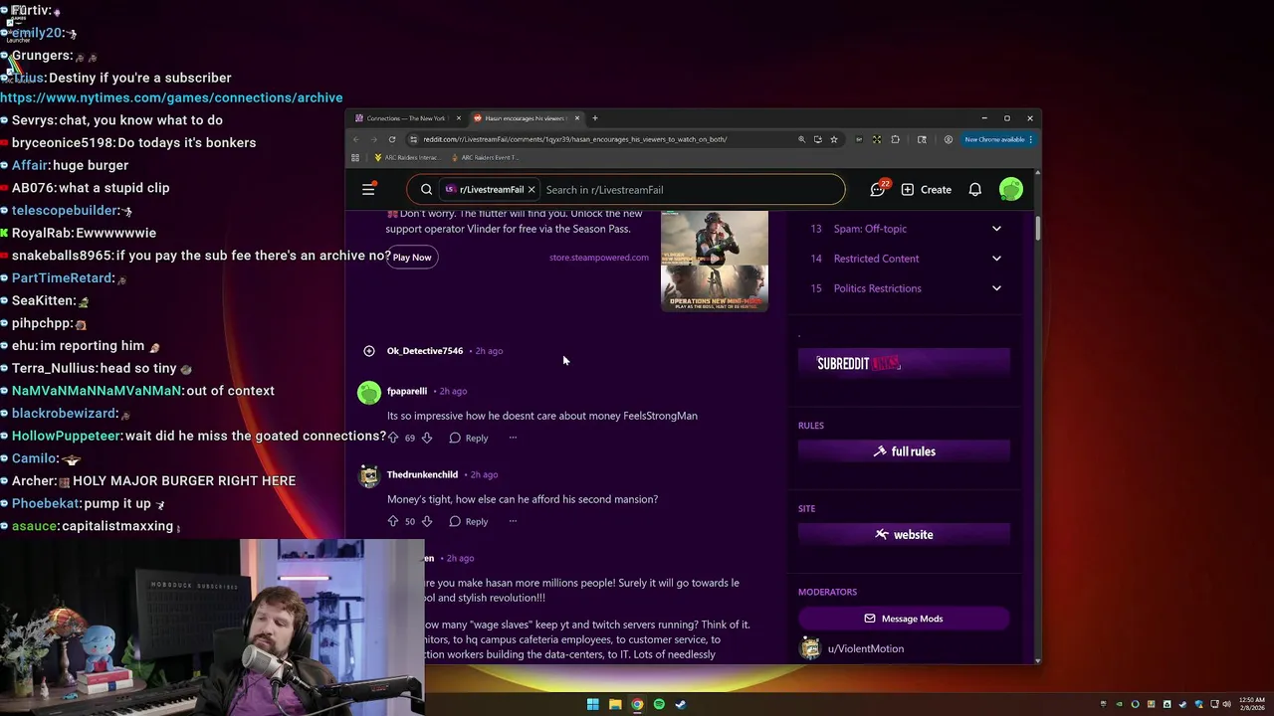Viewport: 1274px width, 716px height.
Task: Open the nytimes connections archive link in chat
Action: pos(171,97)
